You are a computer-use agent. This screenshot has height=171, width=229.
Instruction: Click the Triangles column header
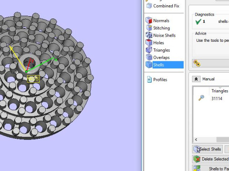[x=220, y=91]
